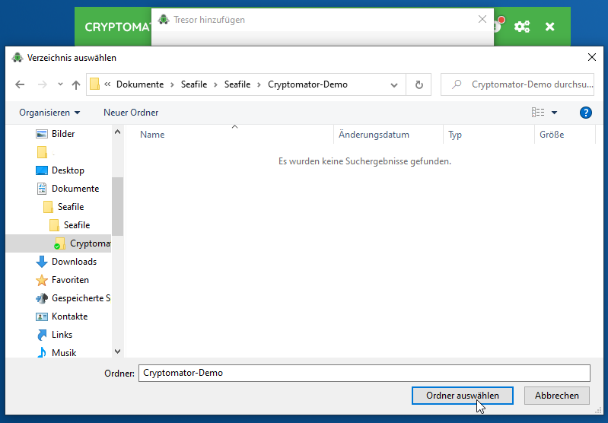
Task: Click the Ordner name input field
Action: 364,373
